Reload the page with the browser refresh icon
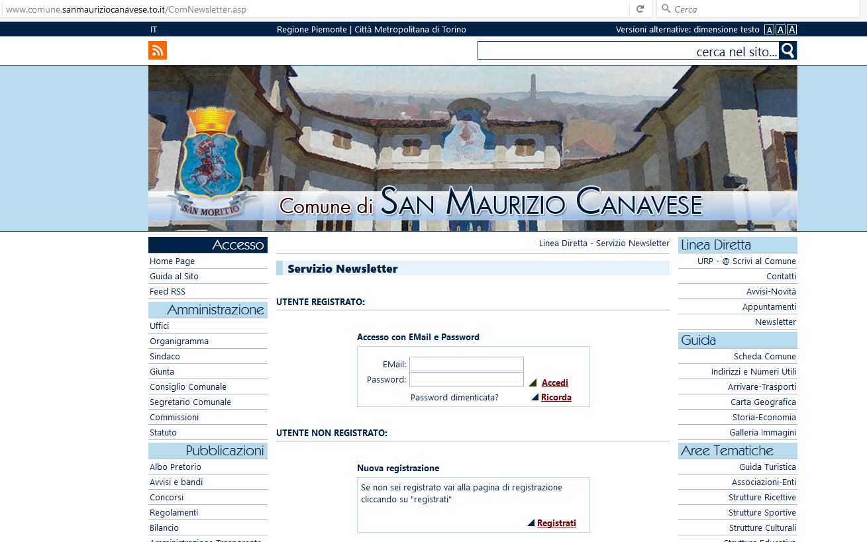 pos(640,9)
